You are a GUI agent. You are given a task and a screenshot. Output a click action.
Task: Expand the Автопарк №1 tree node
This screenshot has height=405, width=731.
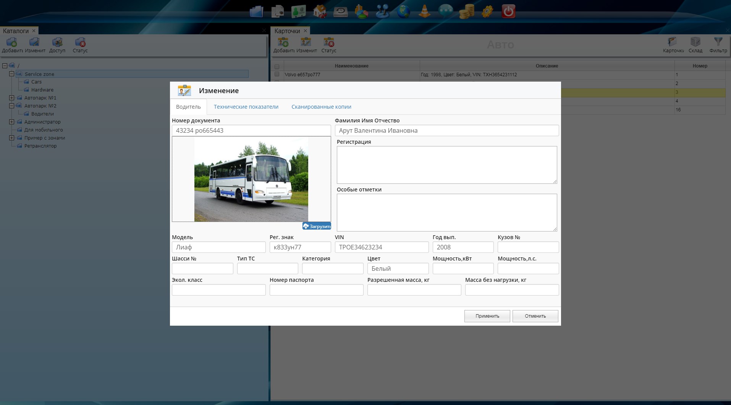(x=12, y=98)
